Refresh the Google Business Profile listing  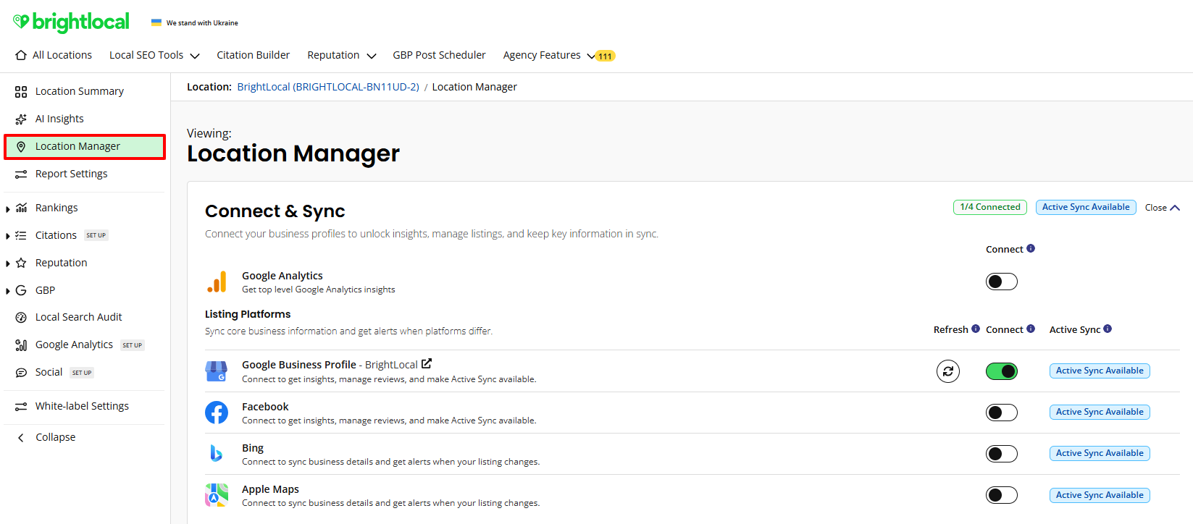point(948,371)
